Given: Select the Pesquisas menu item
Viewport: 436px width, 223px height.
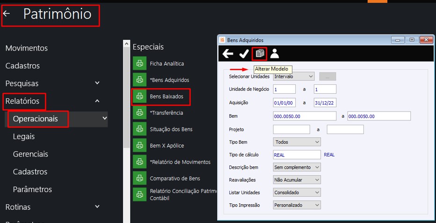Looking at the screenshot, I should click(x=22, y=83).
